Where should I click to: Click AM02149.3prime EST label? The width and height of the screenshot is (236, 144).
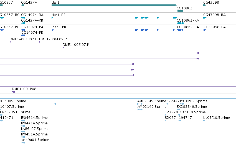coord(152,107)
